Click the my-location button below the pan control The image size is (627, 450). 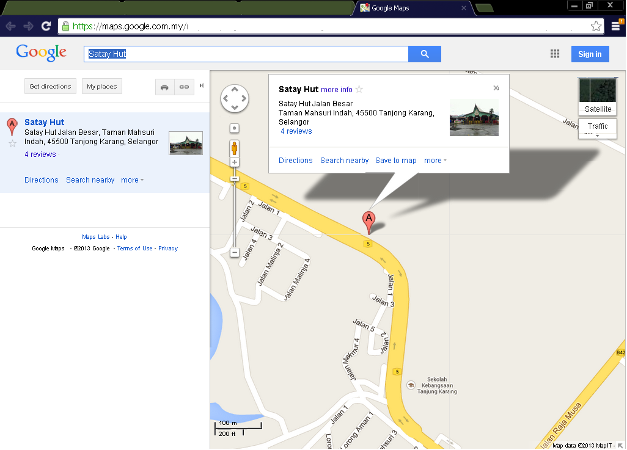pyautogui.click(x=235, y=128)
